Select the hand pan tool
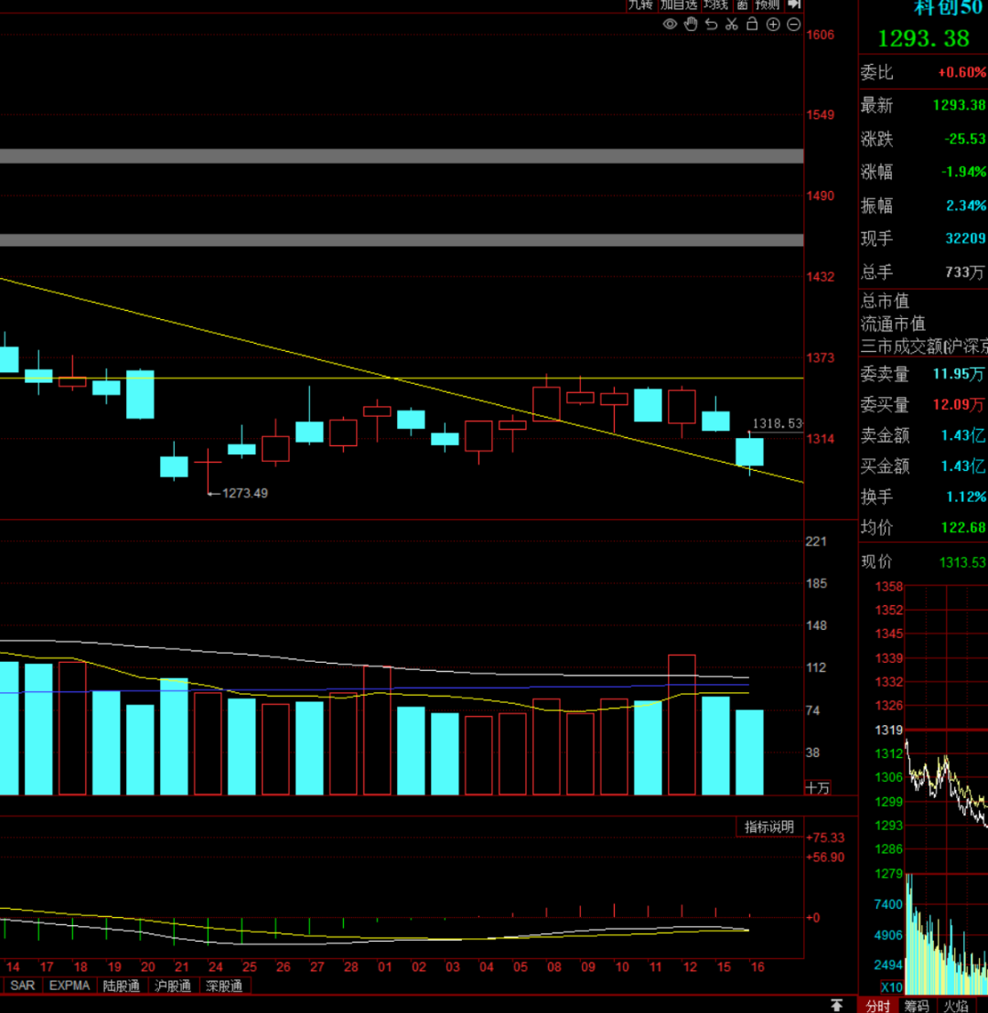The width and height of the screenshot is (988, 1013). pyautogui.click(x=692, y=25)
